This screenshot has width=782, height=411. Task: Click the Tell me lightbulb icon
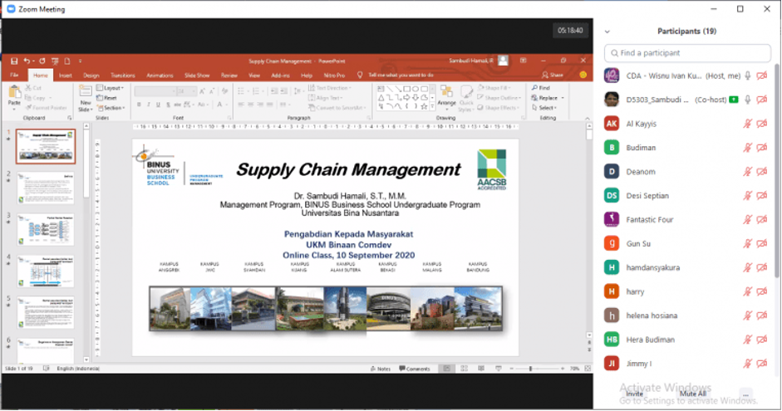(360, 76)
